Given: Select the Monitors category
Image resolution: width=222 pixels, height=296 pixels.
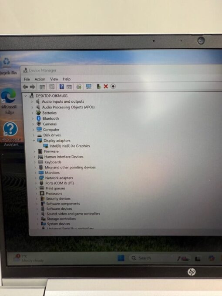Looking at the screenshot, I should coord(52,173).
